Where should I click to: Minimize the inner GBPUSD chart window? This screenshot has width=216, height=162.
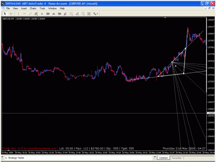(x=206, y=8)
